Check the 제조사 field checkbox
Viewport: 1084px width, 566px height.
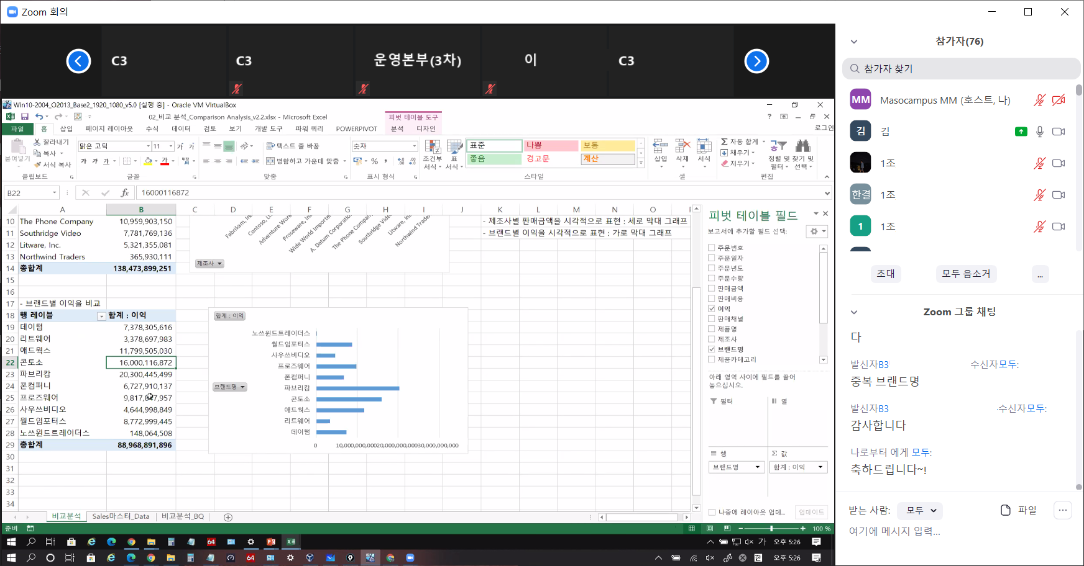tap(712, 339)
